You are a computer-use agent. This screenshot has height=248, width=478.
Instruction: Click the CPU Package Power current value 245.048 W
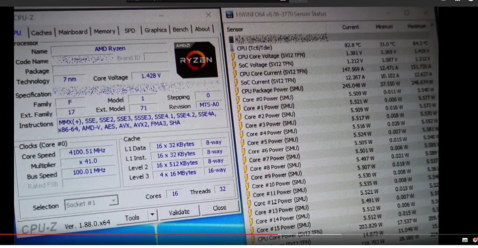[x=354, y=86]
